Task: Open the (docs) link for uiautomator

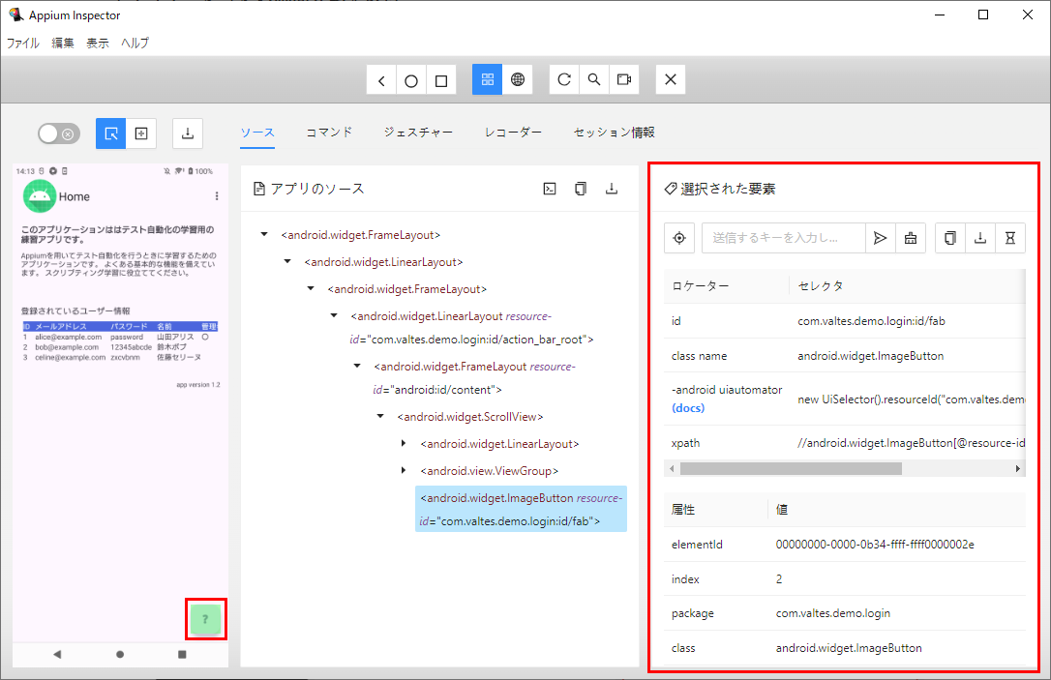Action: [x=688, y=407]
